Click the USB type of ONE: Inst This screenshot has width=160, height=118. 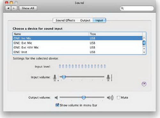(92, 52)
